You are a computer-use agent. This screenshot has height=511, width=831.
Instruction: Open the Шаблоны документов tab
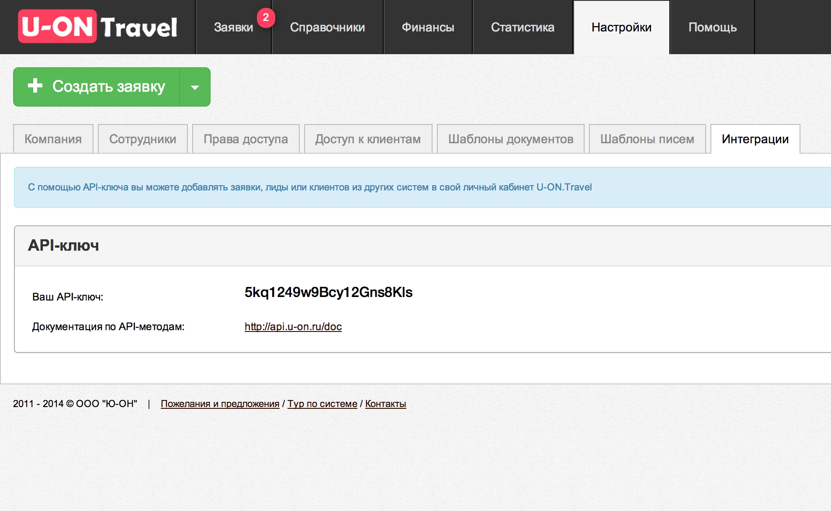click(511, 139)
